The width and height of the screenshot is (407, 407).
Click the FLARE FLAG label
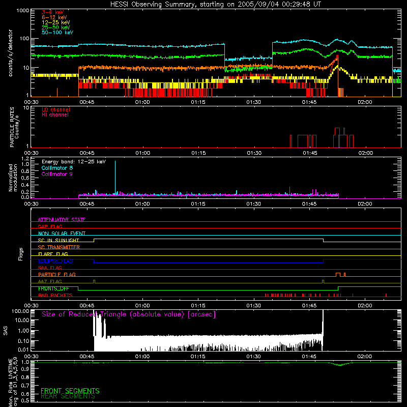coord(53,254)
